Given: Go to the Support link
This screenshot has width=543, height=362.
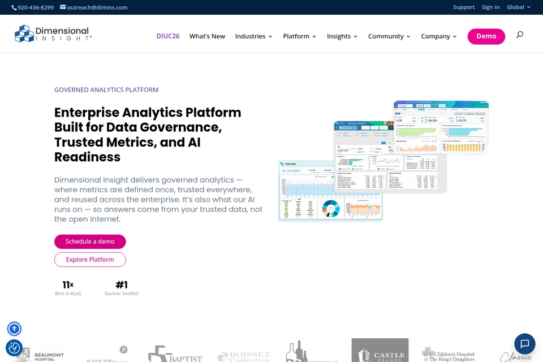Looking at the screenshot, I should [464, 7].
